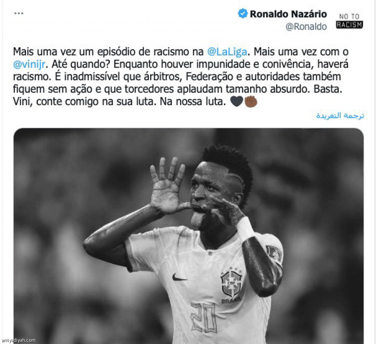Open the NO TO RACISM profile avatar

349,21
